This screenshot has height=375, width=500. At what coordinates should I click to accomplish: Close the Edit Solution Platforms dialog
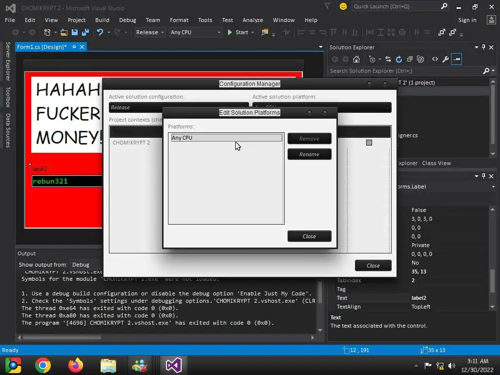pyautogui.click(x=309, y=236)
